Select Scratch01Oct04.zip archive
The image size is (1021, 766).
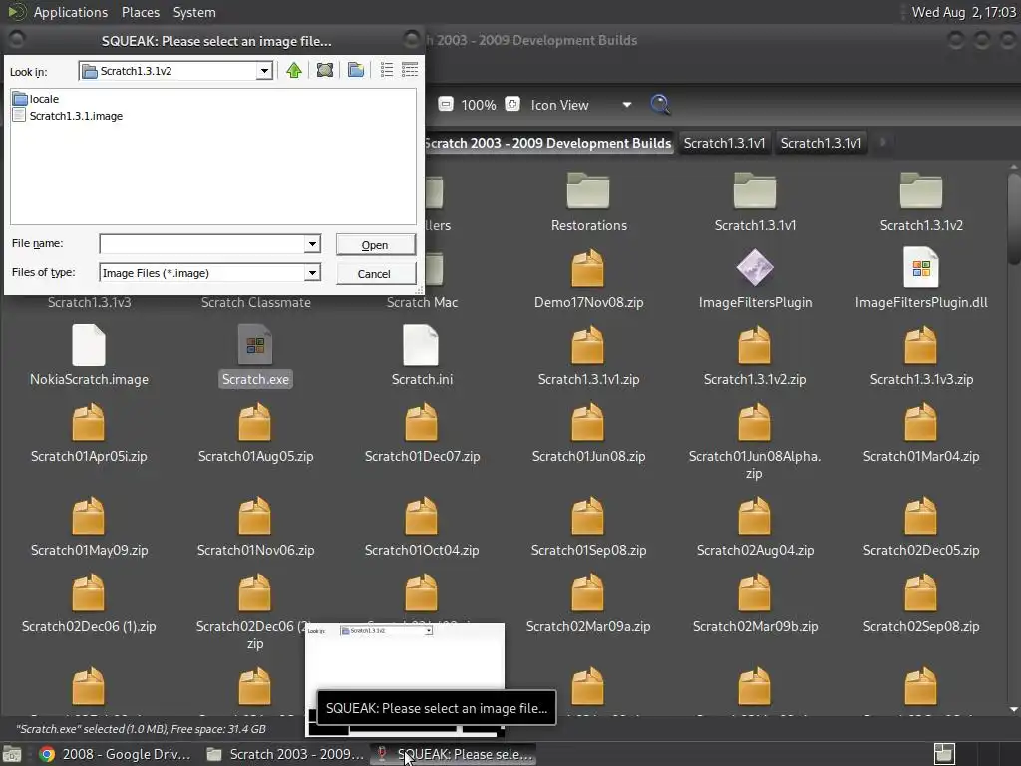(x=422, y=527)
